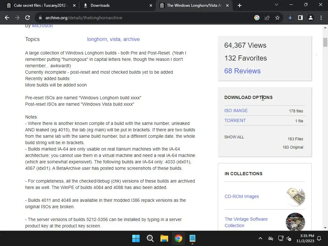The width and height of the screenshot is (328, 246).
Task: Click the 178 files count
Action: (x=296, y=111)
